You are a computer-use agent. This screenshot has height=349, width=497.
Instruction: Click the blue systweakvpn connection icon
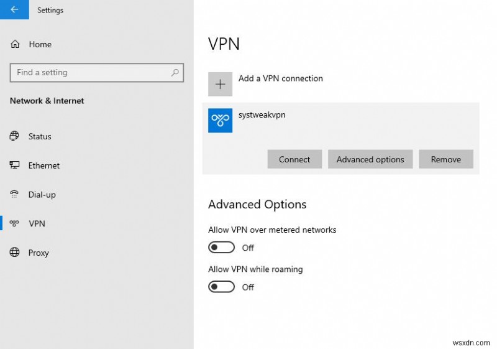click(x=220, y=121)
